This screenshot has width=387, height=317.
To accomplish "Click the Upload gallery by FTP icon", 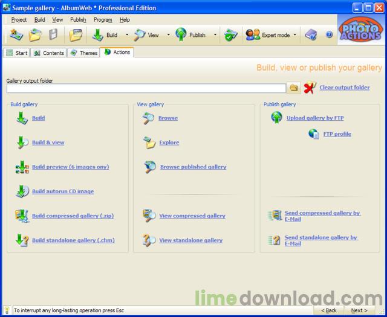I will point(276,117).
